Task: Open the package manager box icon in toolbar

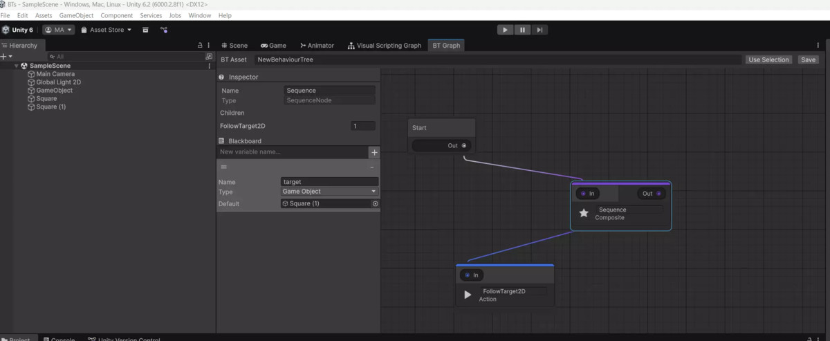Action: 145,30
